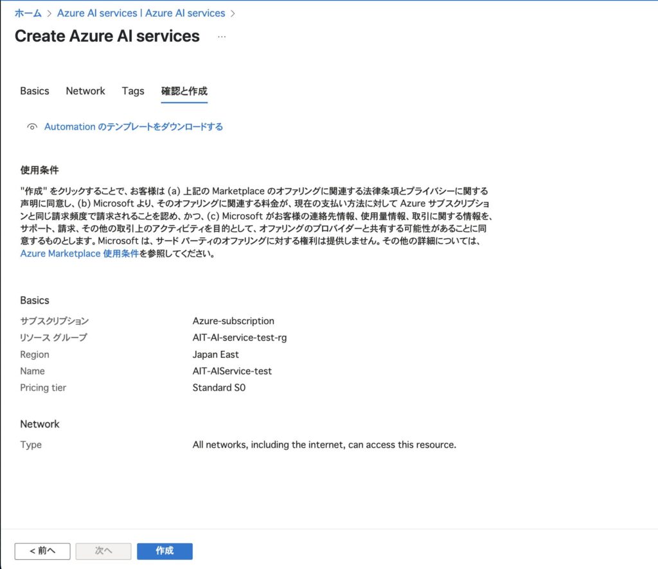Click the Type label under Network

31,445
